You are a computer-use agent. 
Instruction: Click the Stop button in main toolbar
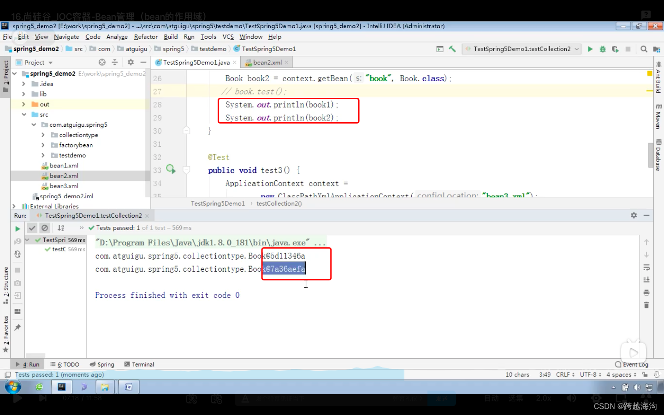point(628,49)
